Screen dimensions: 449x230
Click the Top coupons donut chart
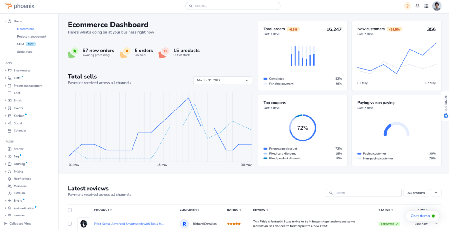click(302, 128)
